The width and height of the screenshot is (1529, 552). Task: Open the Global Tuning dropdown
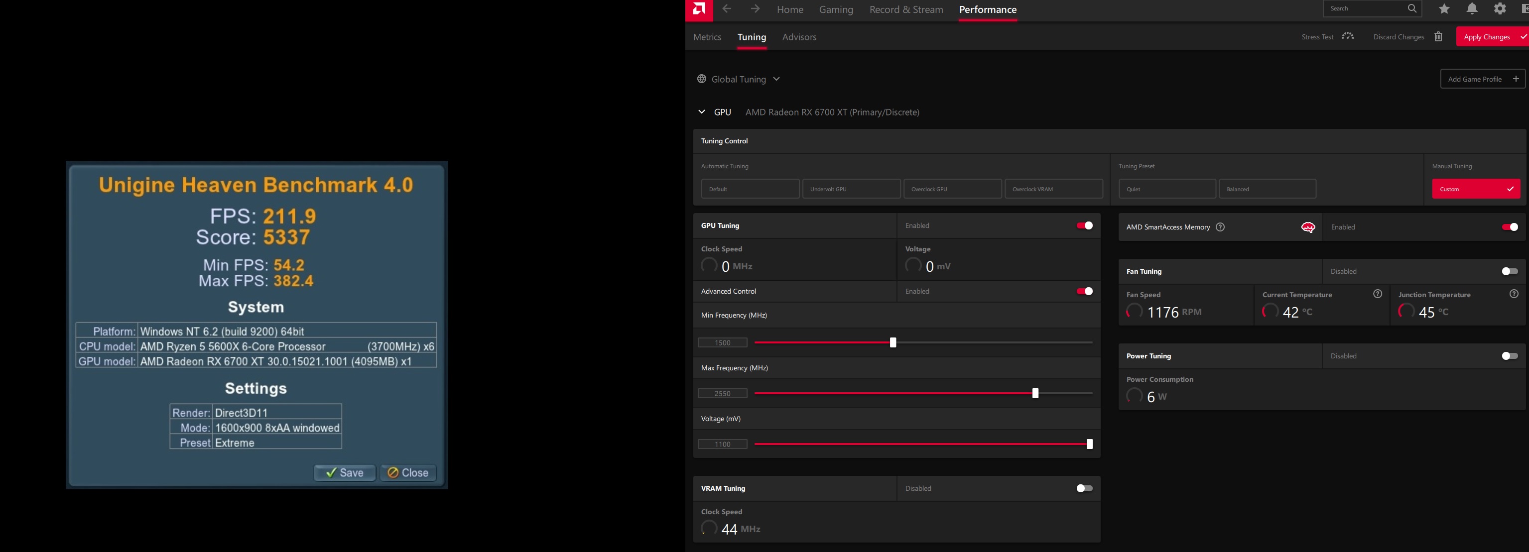click(x=776, y=78)
